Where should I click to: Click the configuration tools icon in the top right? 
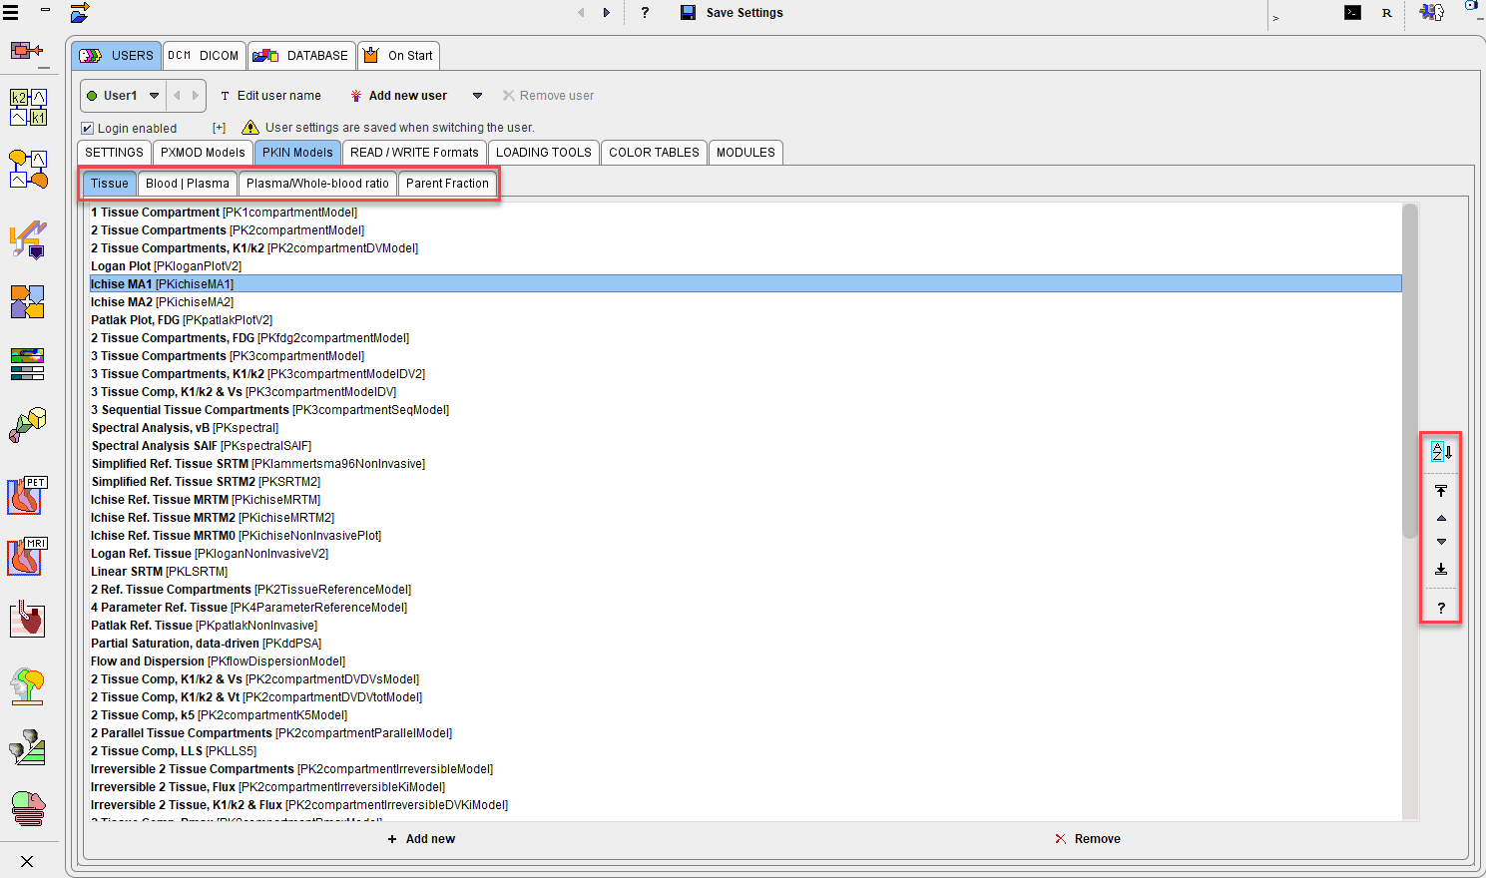pyautogui.click(x=1432, y=13)
